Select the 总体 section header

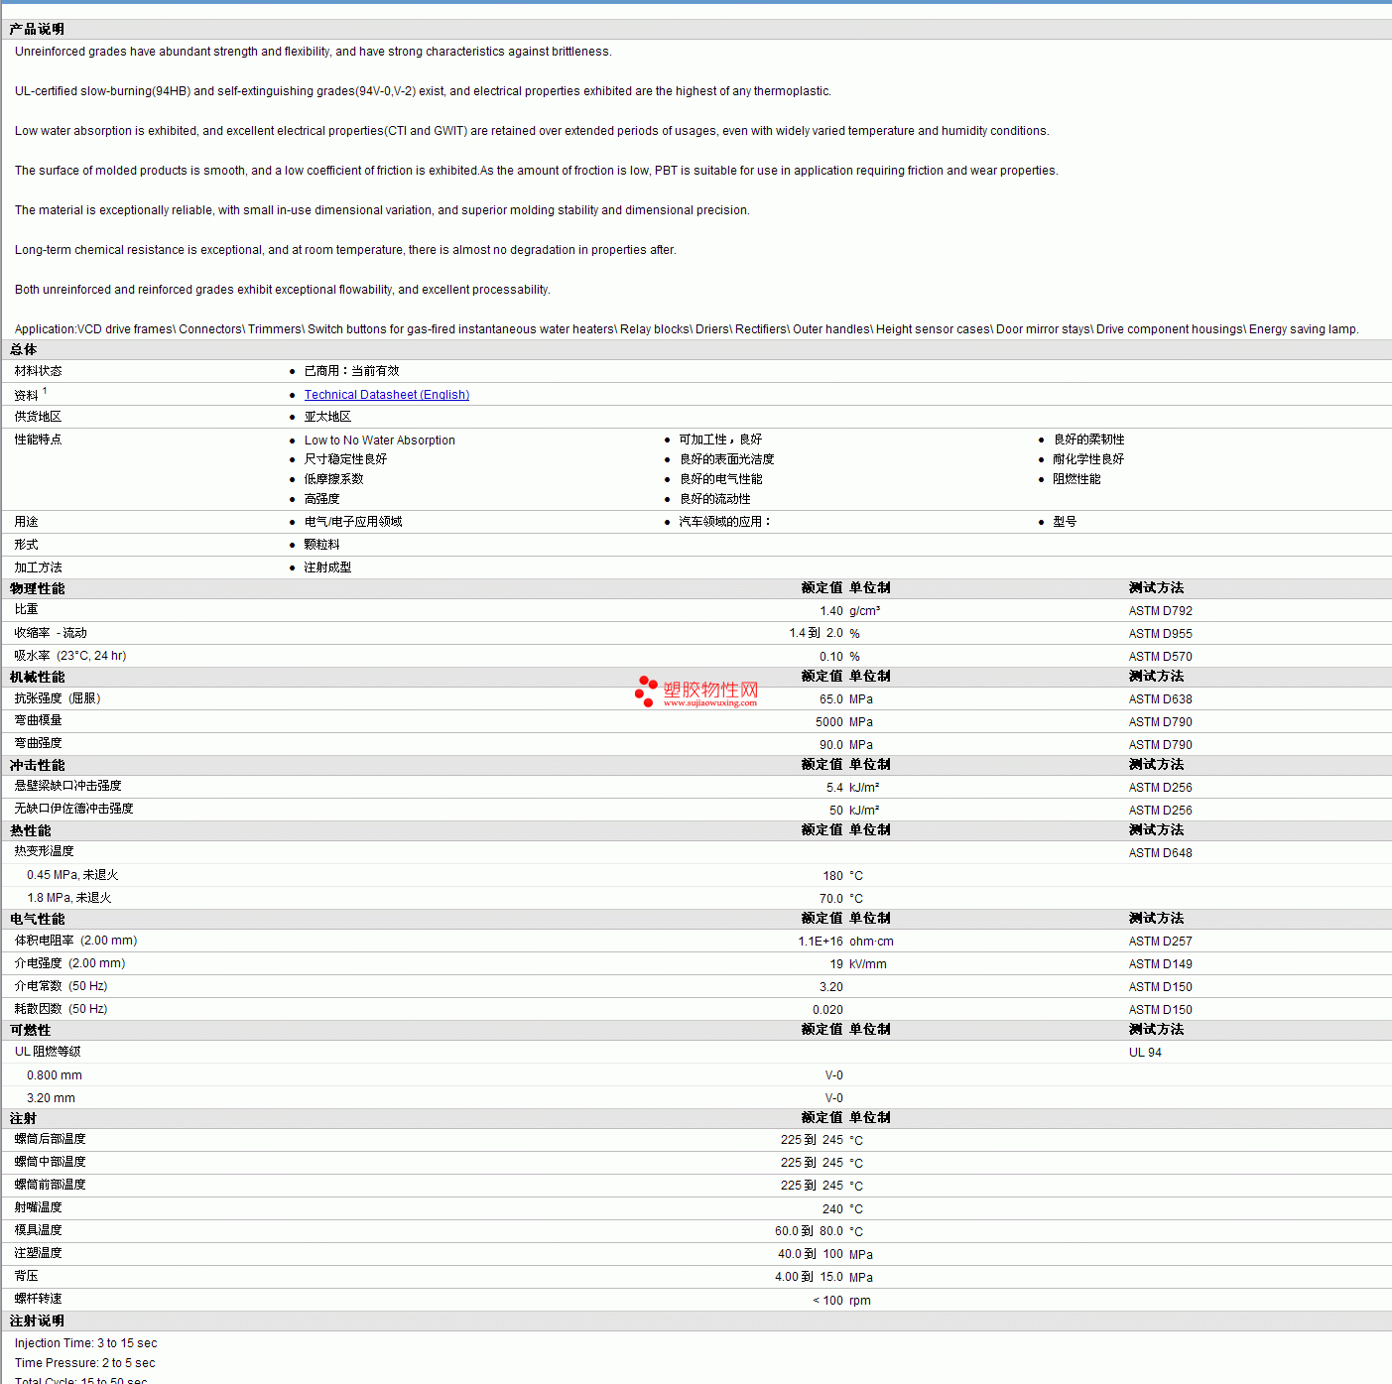click(x=24, y=350)
